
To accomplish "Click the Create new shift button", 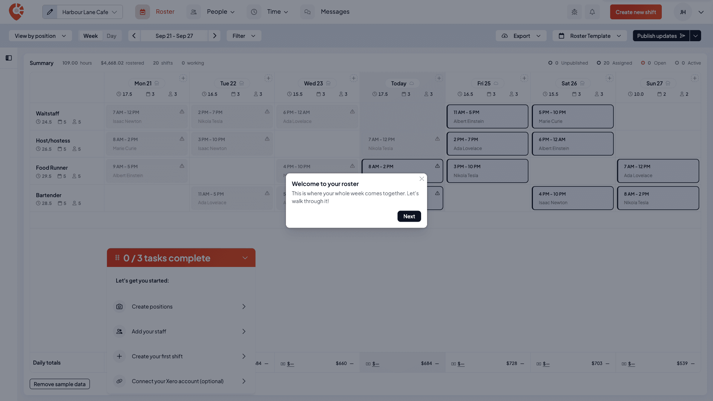I will pos(636,12).
